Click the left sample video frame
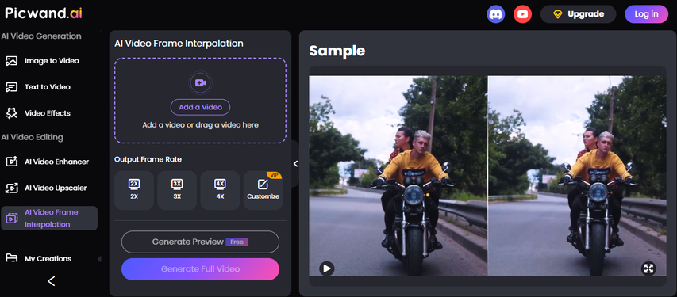677x297 pixels. [398, 176]
